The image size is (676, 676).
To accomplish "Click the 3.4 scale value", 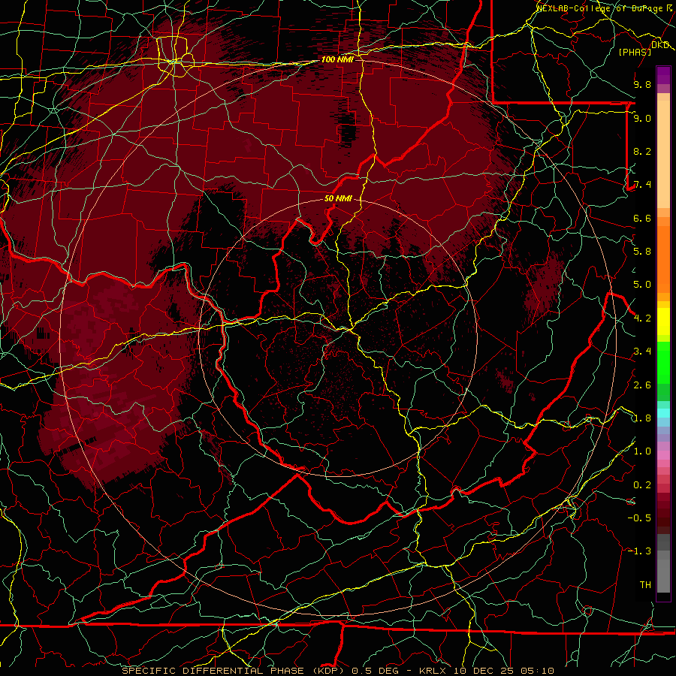I will [642, 352].
